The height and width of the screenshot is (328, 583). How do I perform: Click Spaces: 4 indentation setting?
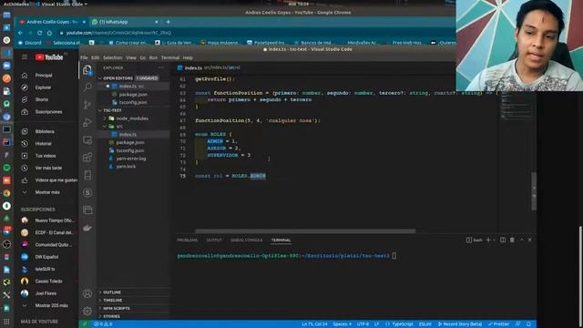tap(343, 324)
